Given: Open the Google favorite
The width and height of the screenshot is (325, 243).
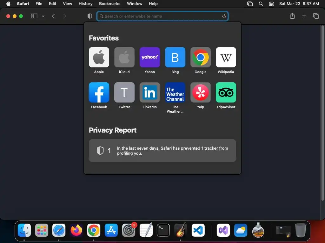Looking at the screenshot, I should point(201,57).
